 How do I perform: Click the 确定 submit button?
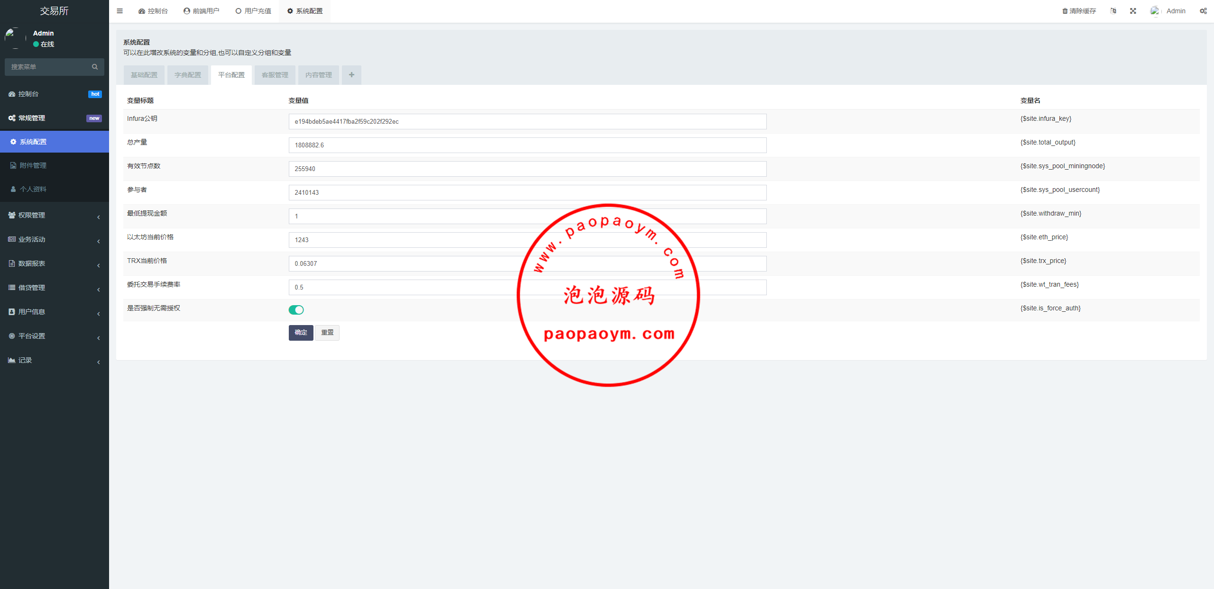tap(301, 333)
